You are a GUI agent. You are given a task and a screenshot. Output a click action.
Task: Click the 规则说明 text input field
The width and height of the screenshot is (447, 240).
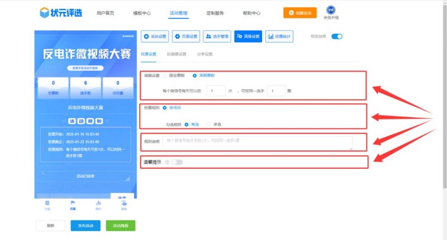click(257, 141)
